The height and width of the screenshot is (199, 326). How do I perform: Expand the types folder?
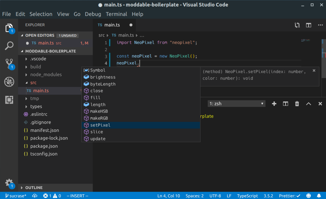pyautogui.click(x=26, y=107)
